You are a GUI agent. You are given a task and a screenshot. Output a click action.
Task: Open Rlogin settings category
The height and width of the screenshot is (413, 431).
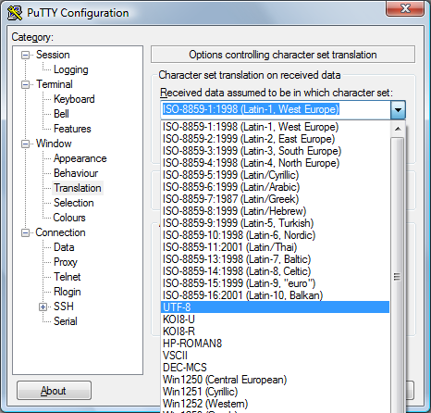68,292
